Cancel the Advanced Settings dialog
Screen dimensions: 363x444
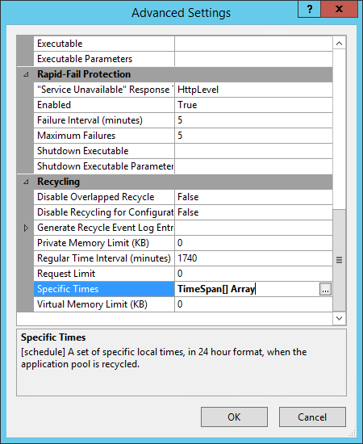[312, 417]
